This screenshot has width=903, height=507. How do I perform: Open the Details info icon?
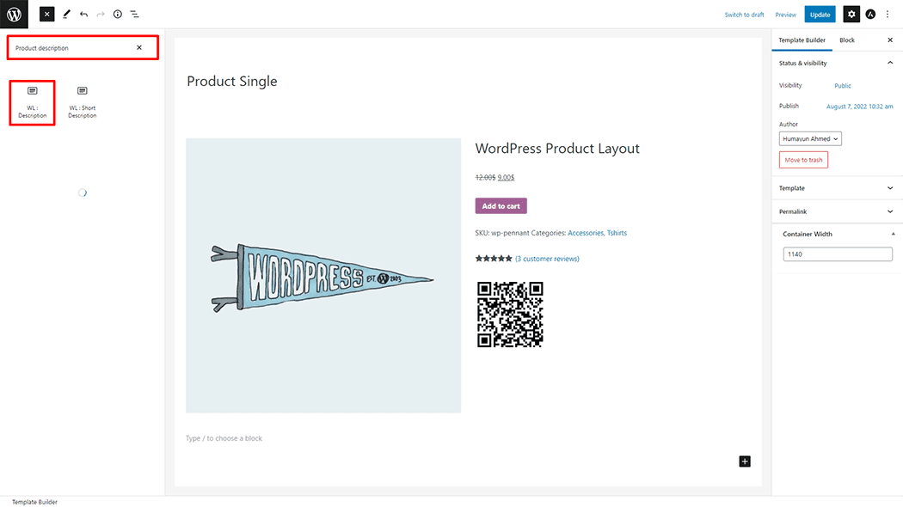tap(118, 14)
